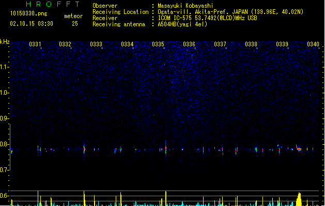Click the 0336 time marker
Viewport: 325px width, 206px height.
click(x=189, y=44)
